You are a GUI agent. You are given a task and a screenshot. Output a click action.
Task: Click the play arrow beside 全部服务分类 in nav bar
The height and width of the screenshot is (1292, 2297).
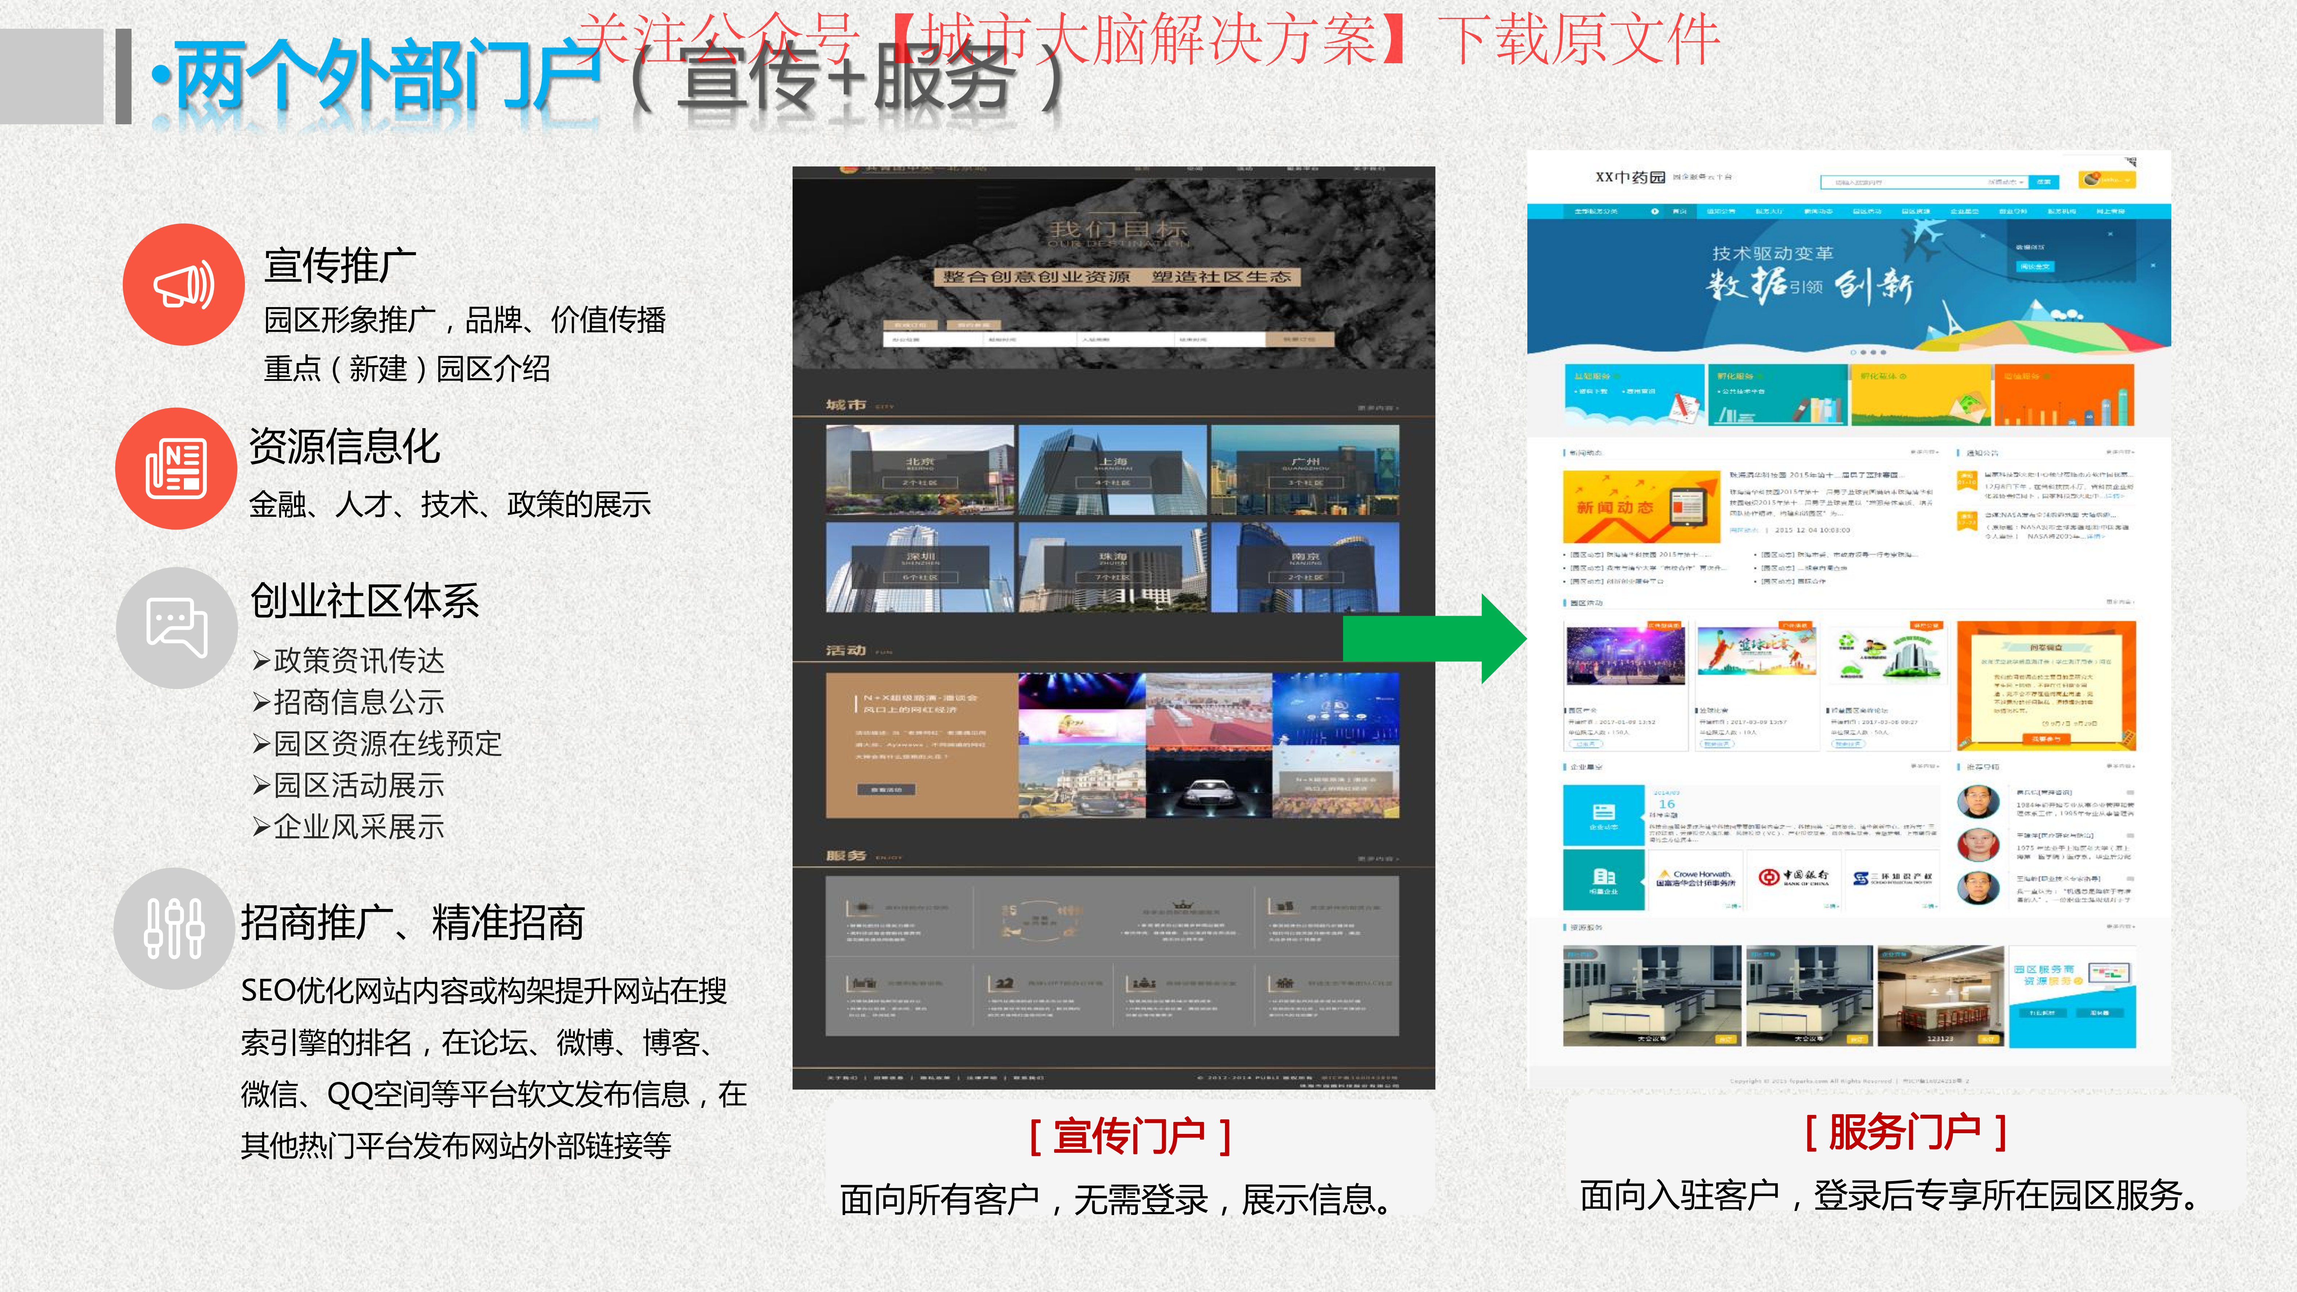coord(1655,211)
